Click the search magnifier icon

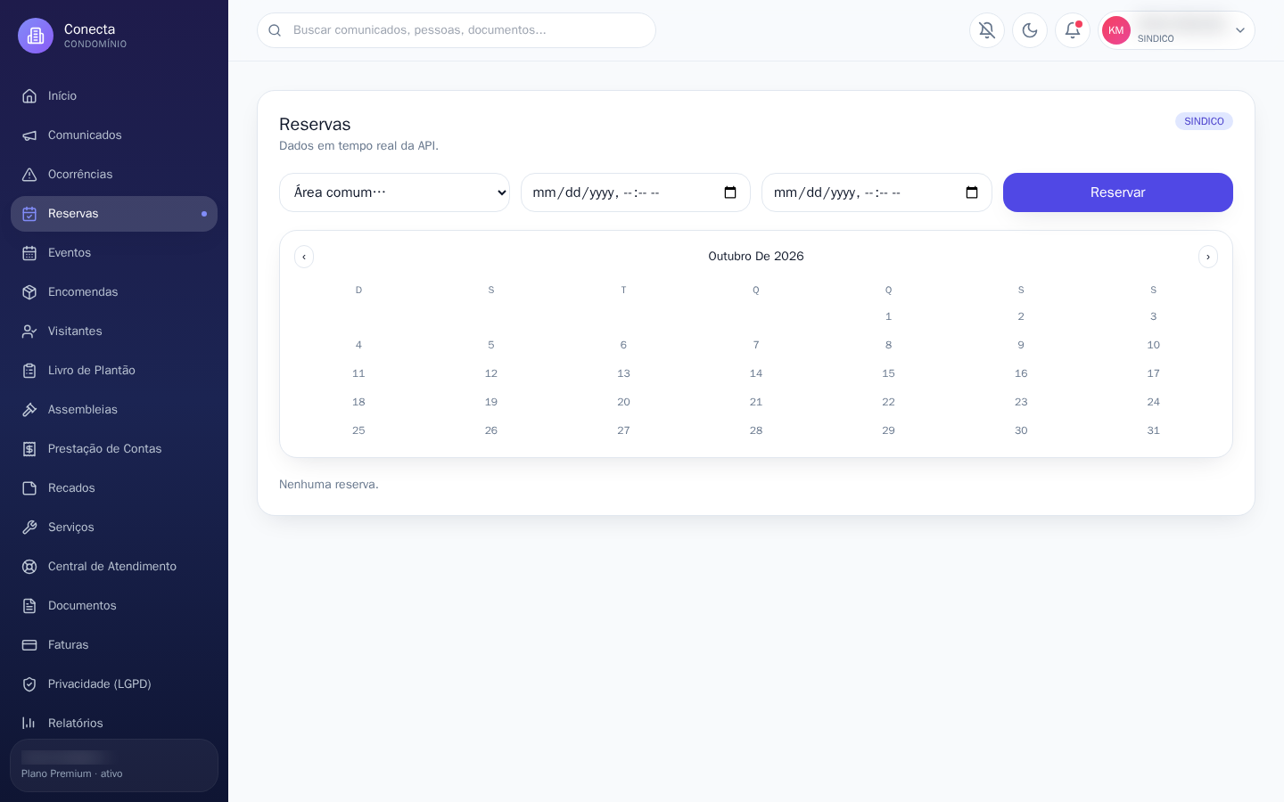[x=275, y=30]
